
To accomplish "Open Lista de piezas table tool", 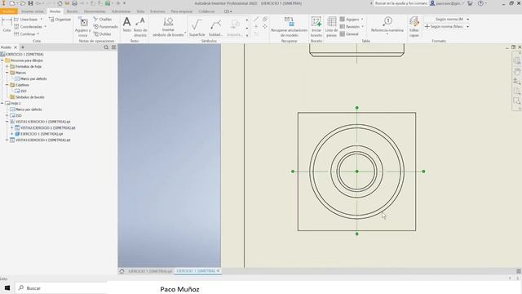I will pyautogui.click(x=331, y=27).
